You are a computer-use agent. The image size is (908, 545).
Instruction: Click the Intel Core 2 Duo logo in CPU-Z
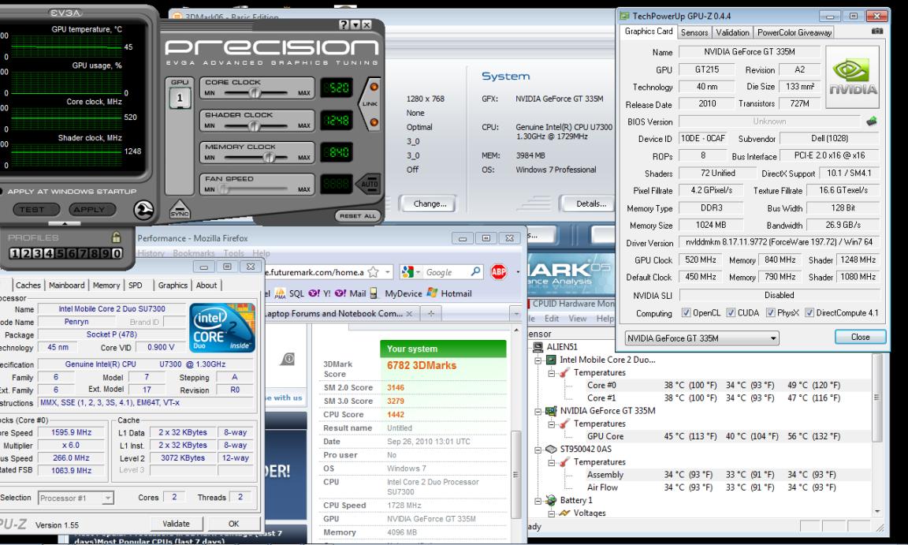pyautogui.click(x=222, y=328)
